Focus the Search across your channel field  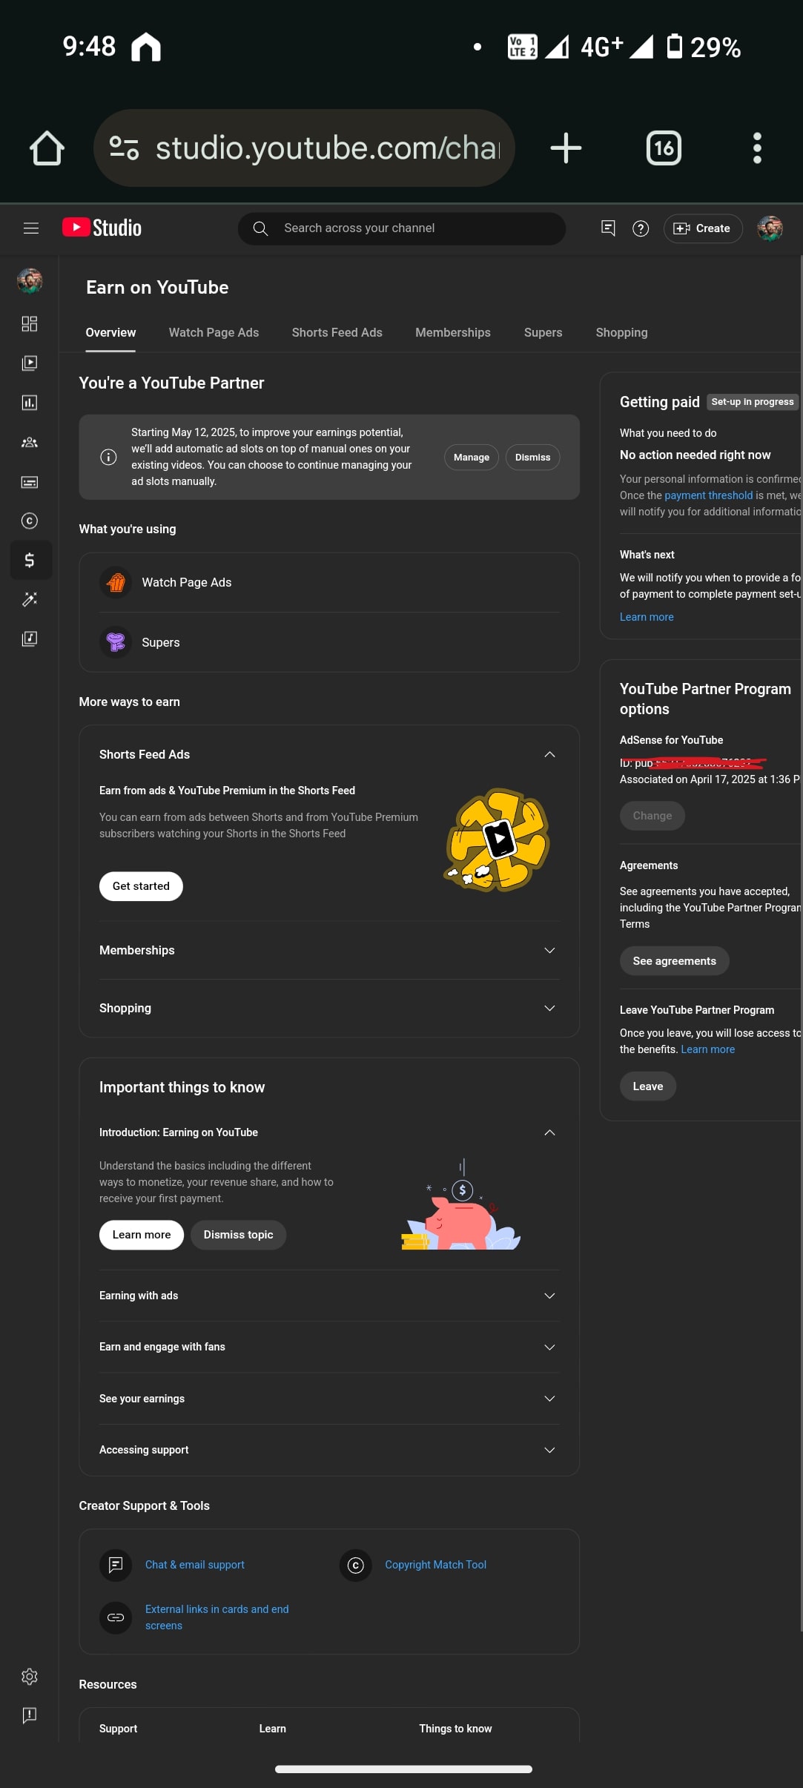pyautogui.click(x=401, y=228)
